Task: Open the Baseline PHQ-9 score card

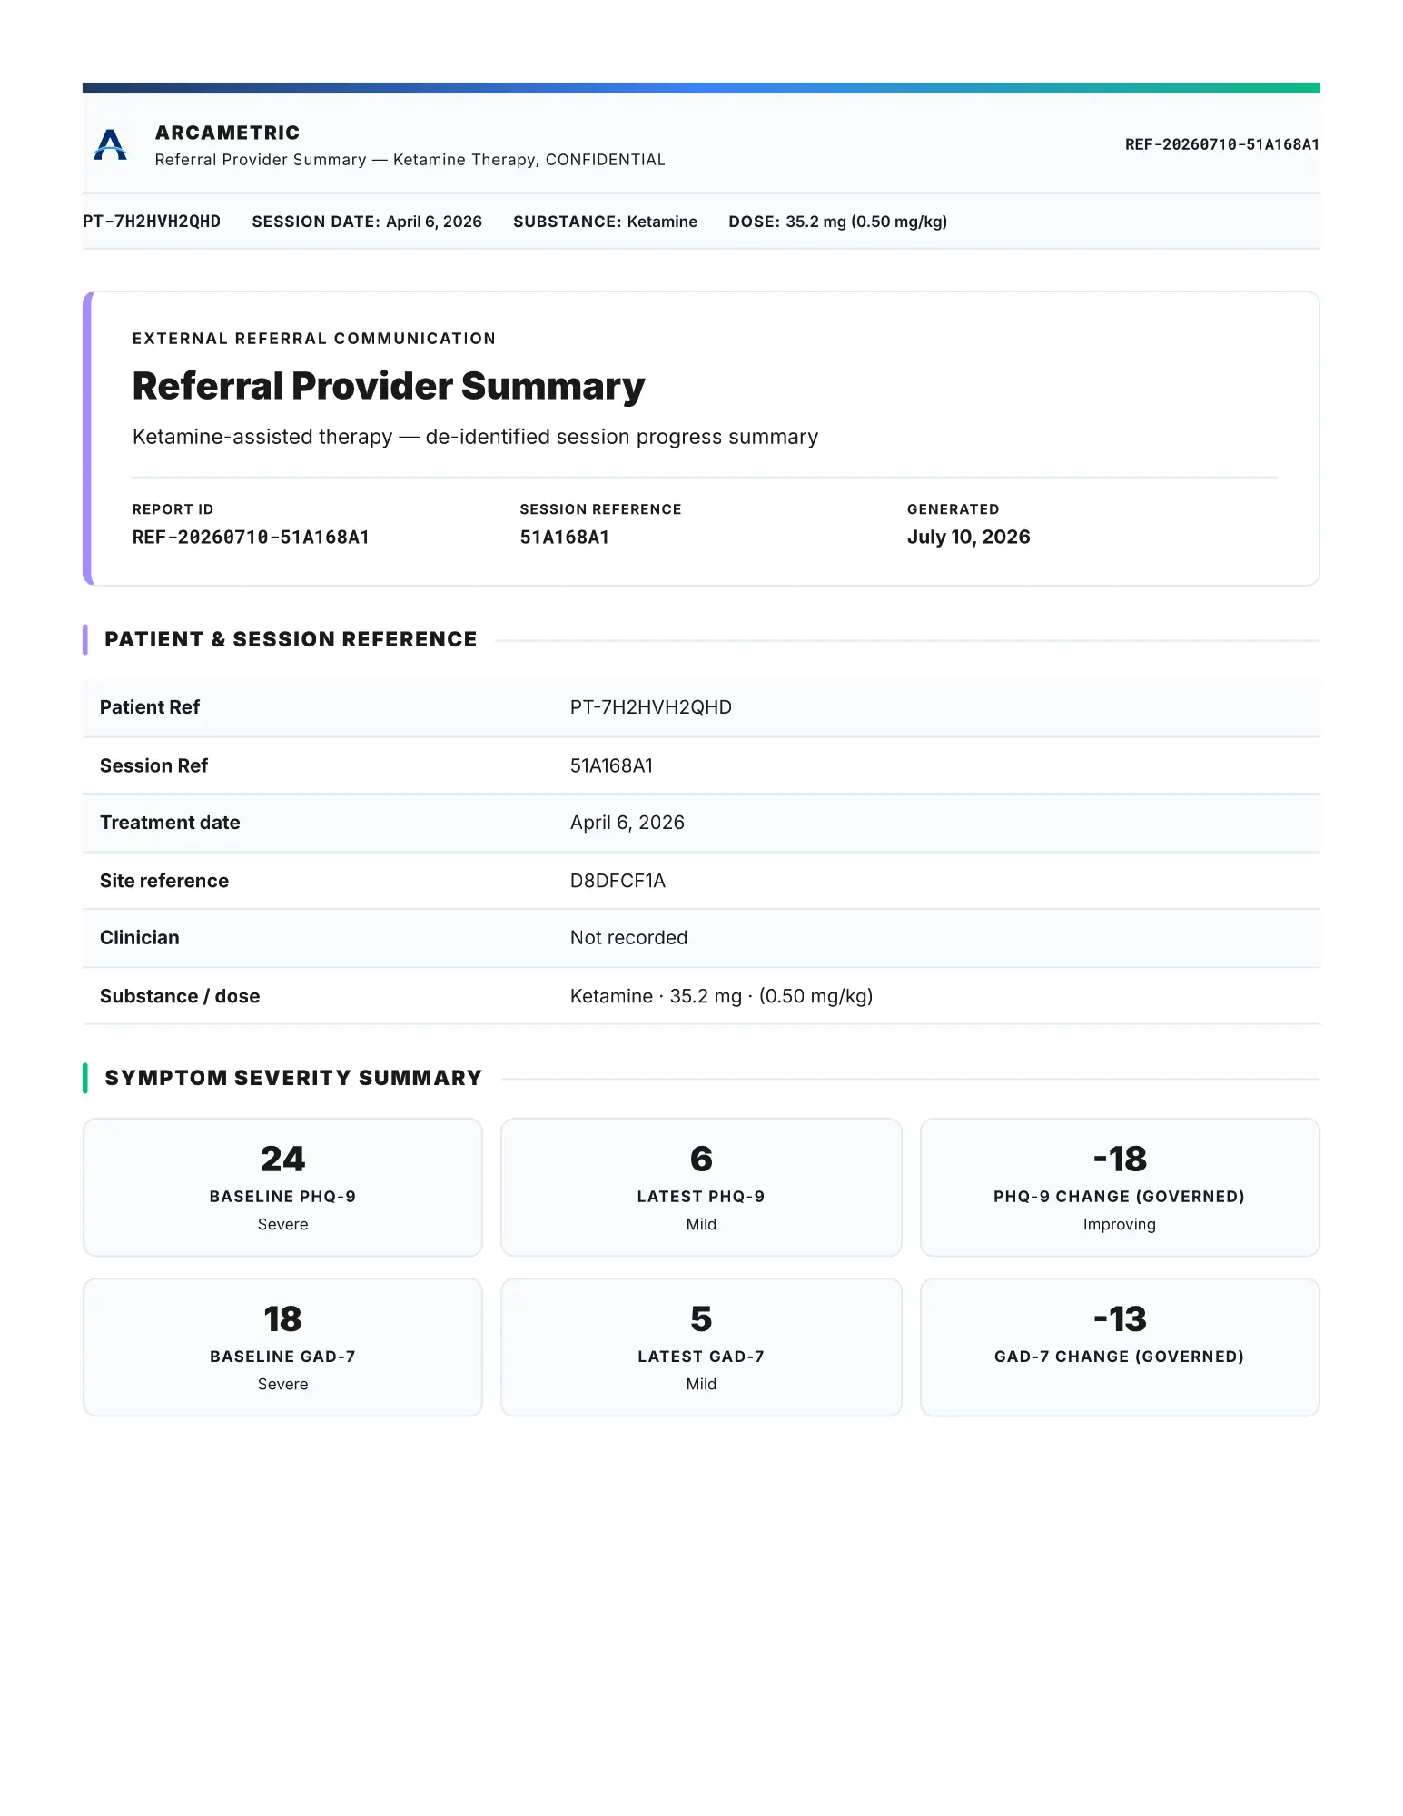Action: pyautogui.click(x=282, y=1188)
